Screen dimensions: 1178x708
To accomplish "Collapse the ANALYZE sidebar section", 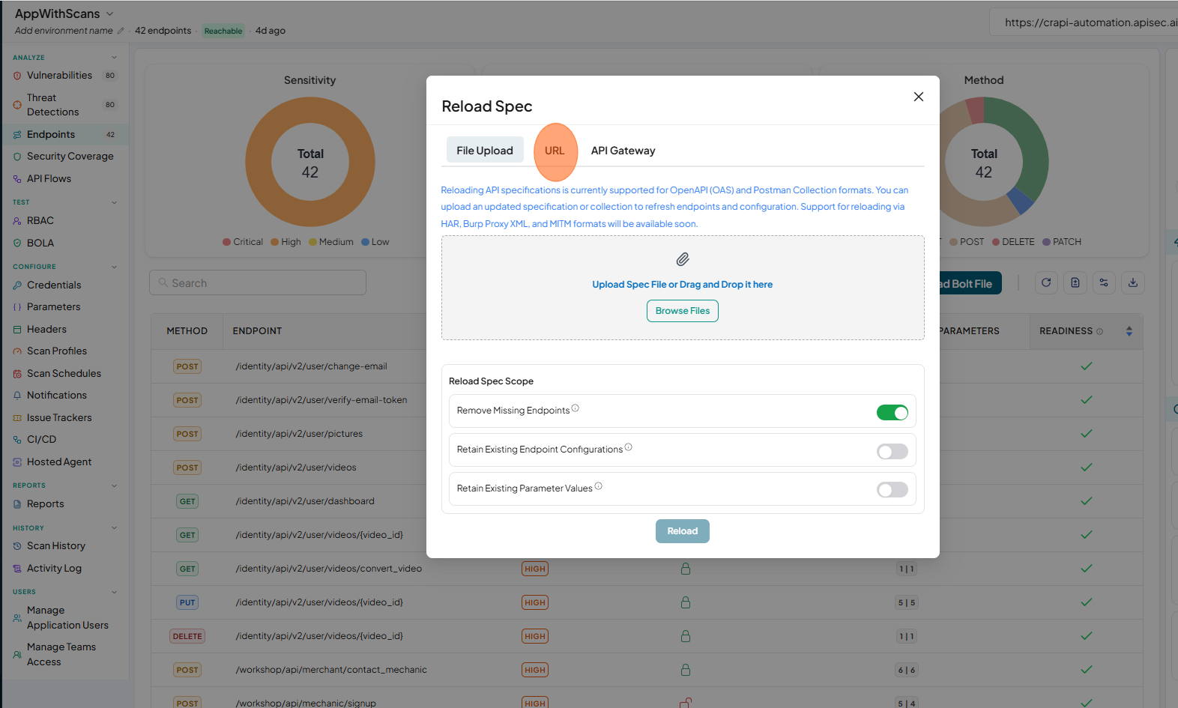I will point(115,58).
